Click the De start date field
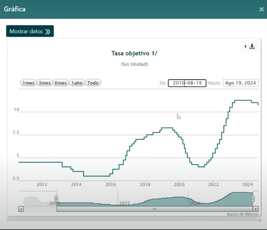The height and width of the screenshot is (230, 267). tap(187, 83)
